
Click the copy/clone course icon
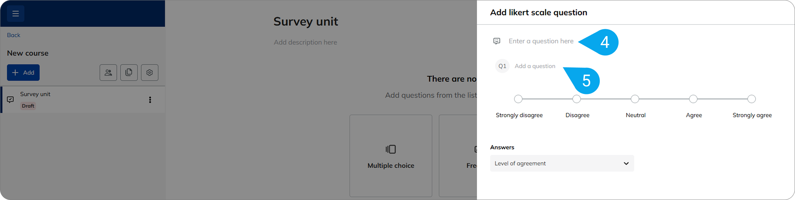click(x=129, y=73)
